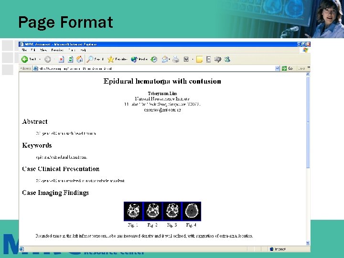Click the IE title bar document icon
The width and height of the screenshot is (344, 258).
point(21,44)
